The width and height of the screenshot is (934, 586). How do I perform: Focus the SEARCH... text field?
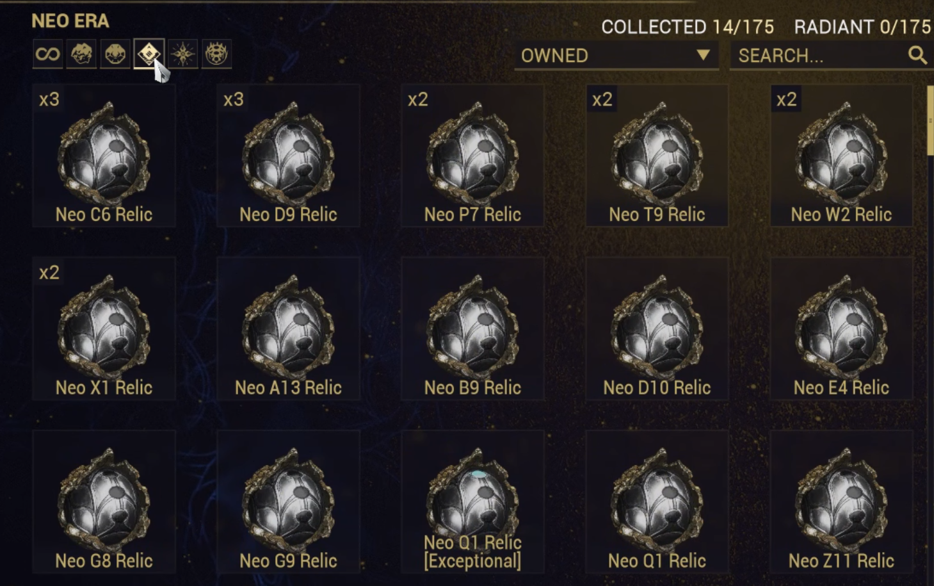pyautogui.click(x=831, y=56)
